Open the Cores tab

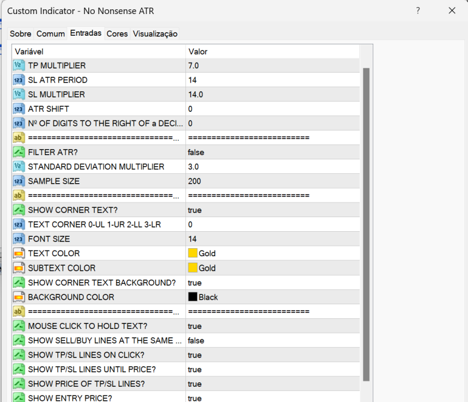[117, 34]
